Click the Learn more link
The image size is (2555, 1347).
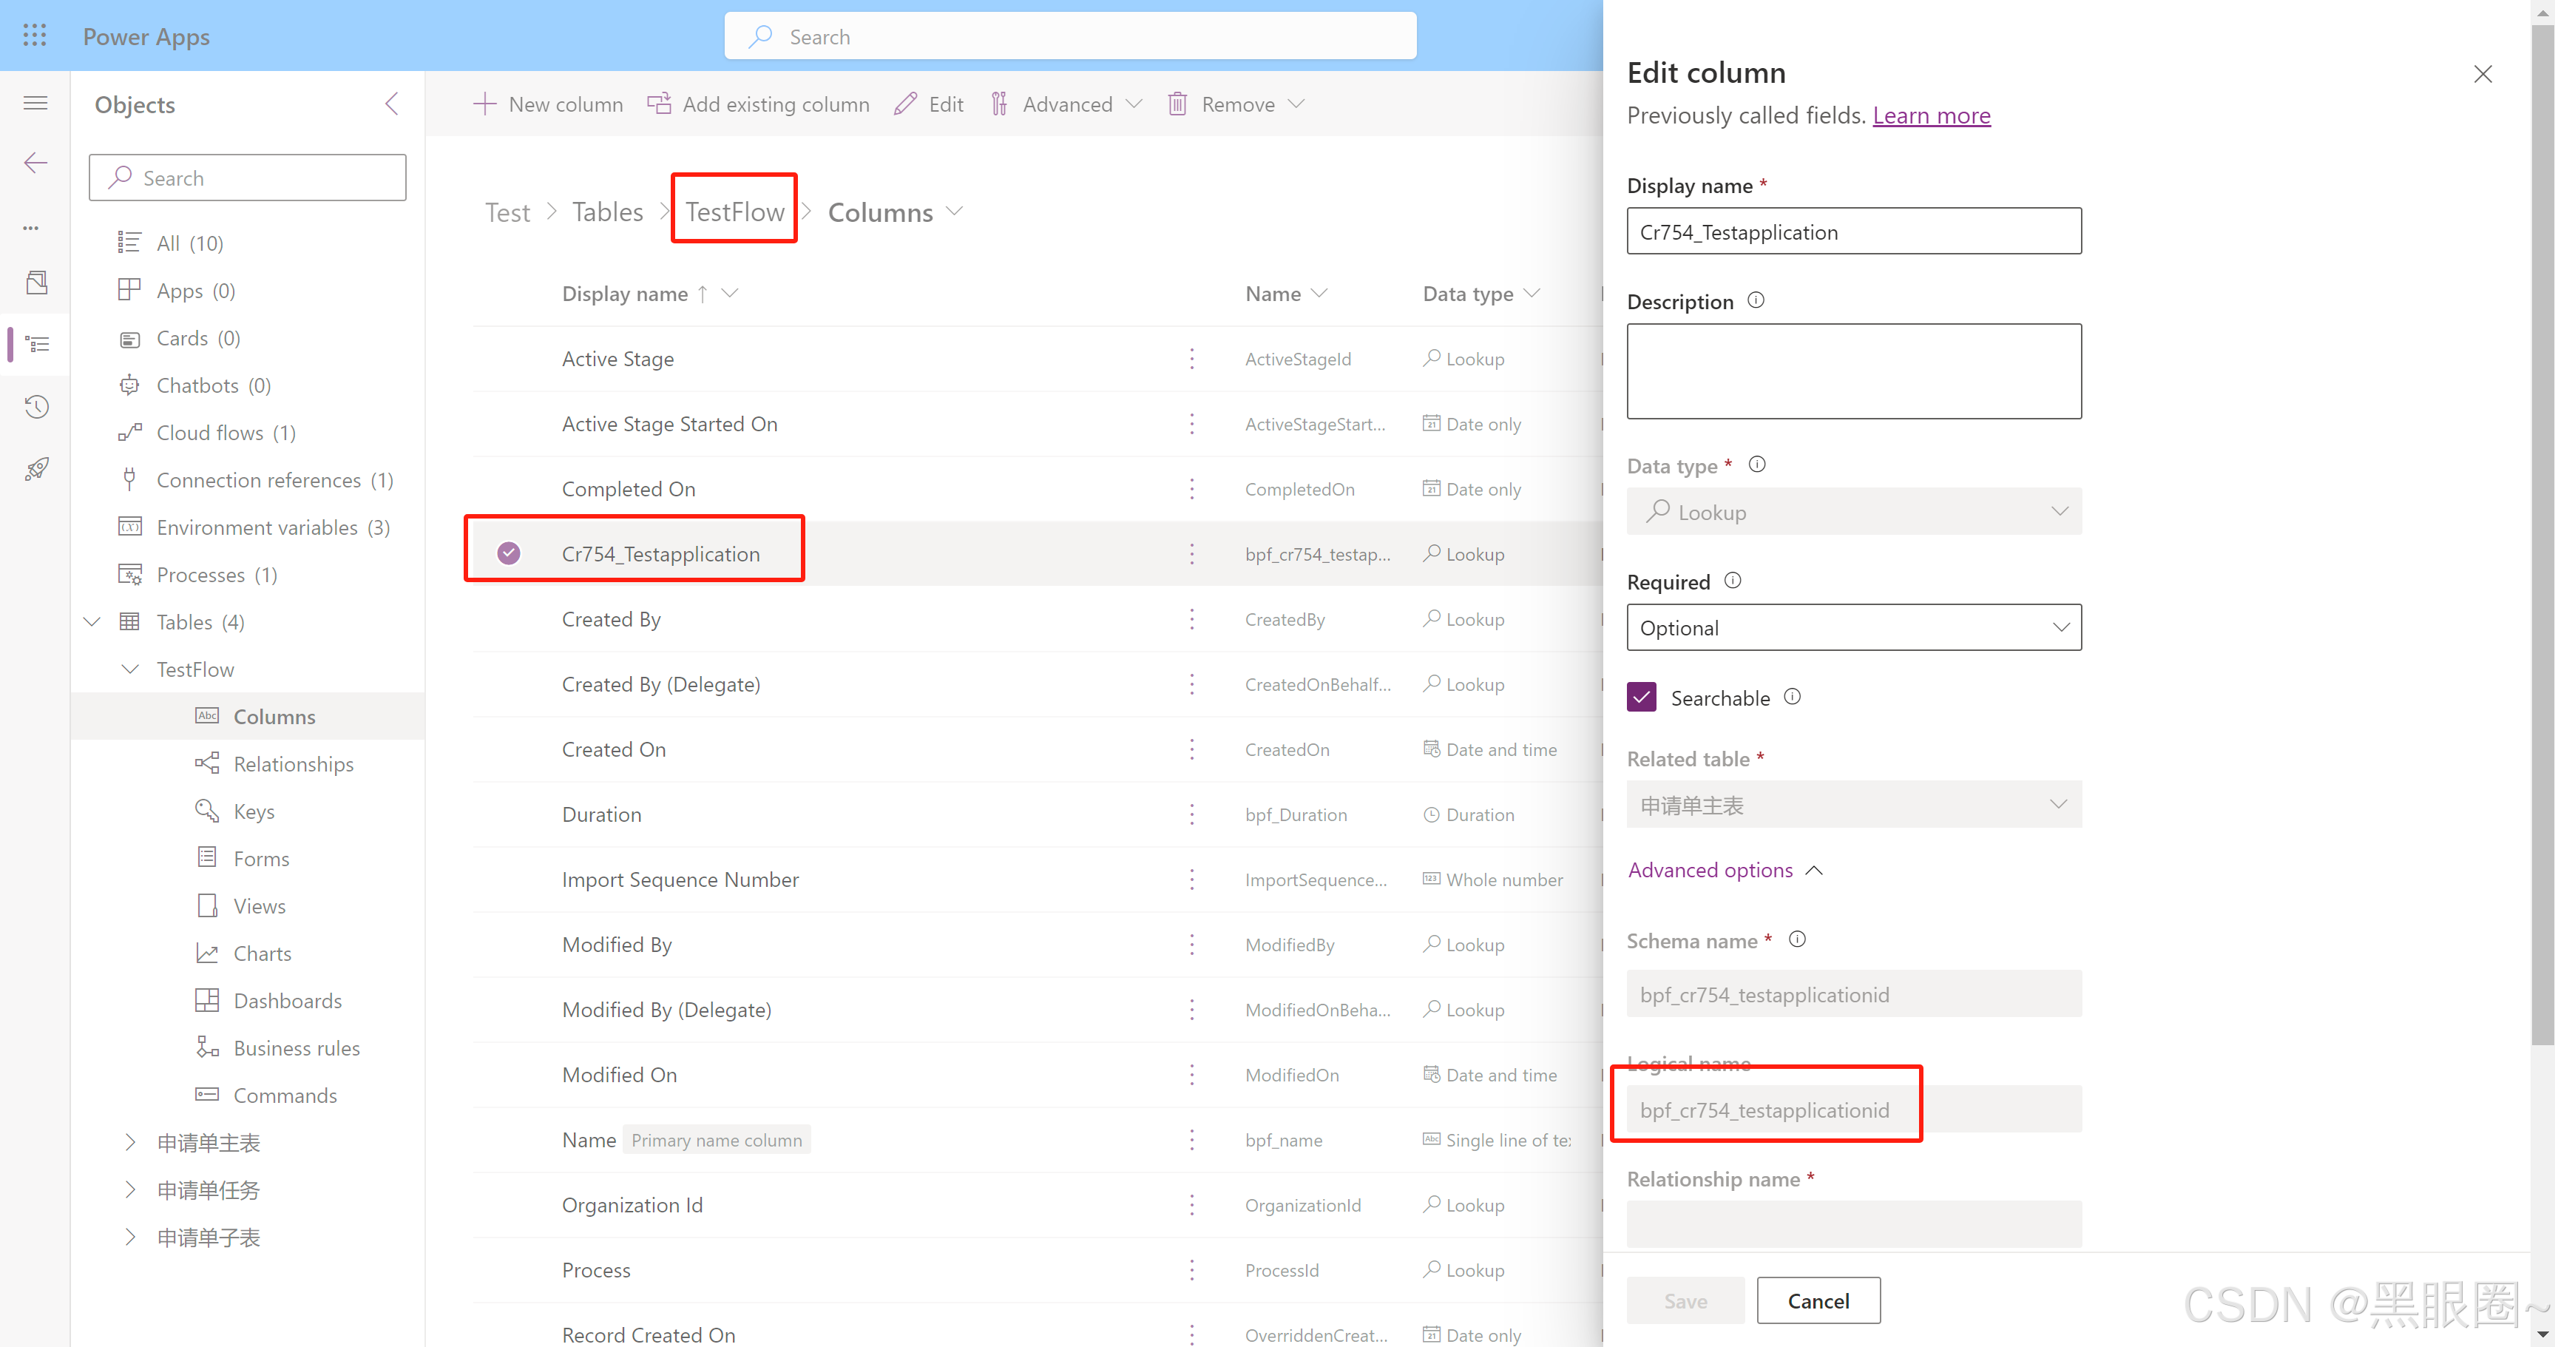click(1931, 115)
